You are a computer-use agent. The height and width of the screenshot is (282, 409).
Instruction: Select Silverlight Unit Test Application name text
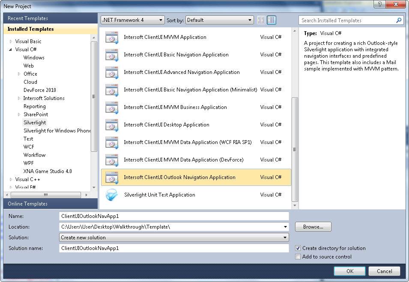(x=160, y=195)
